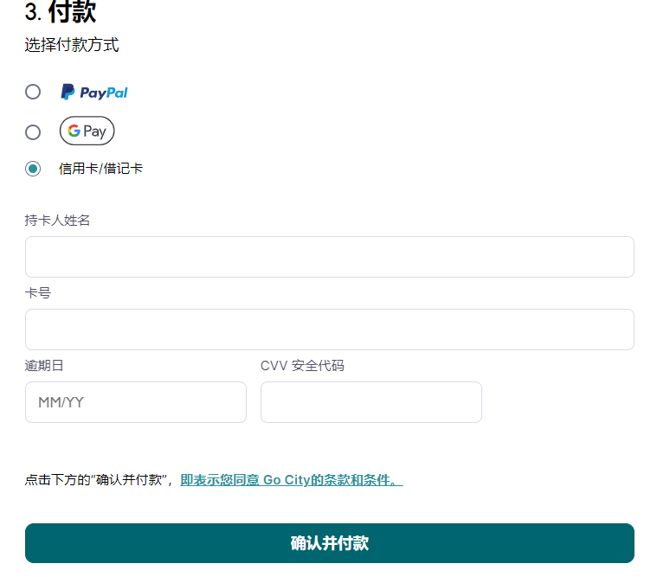This screenshot has width=657, height=583.
Task: Click the PayPal wordmark text
Action: click(x=103, y=93)
